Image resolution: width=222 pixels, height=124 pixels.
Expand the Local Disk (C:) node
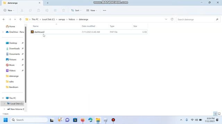point(5,104)
